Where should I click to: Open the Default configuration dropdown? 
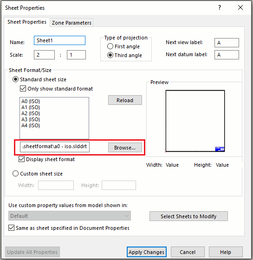click(70, 216)
